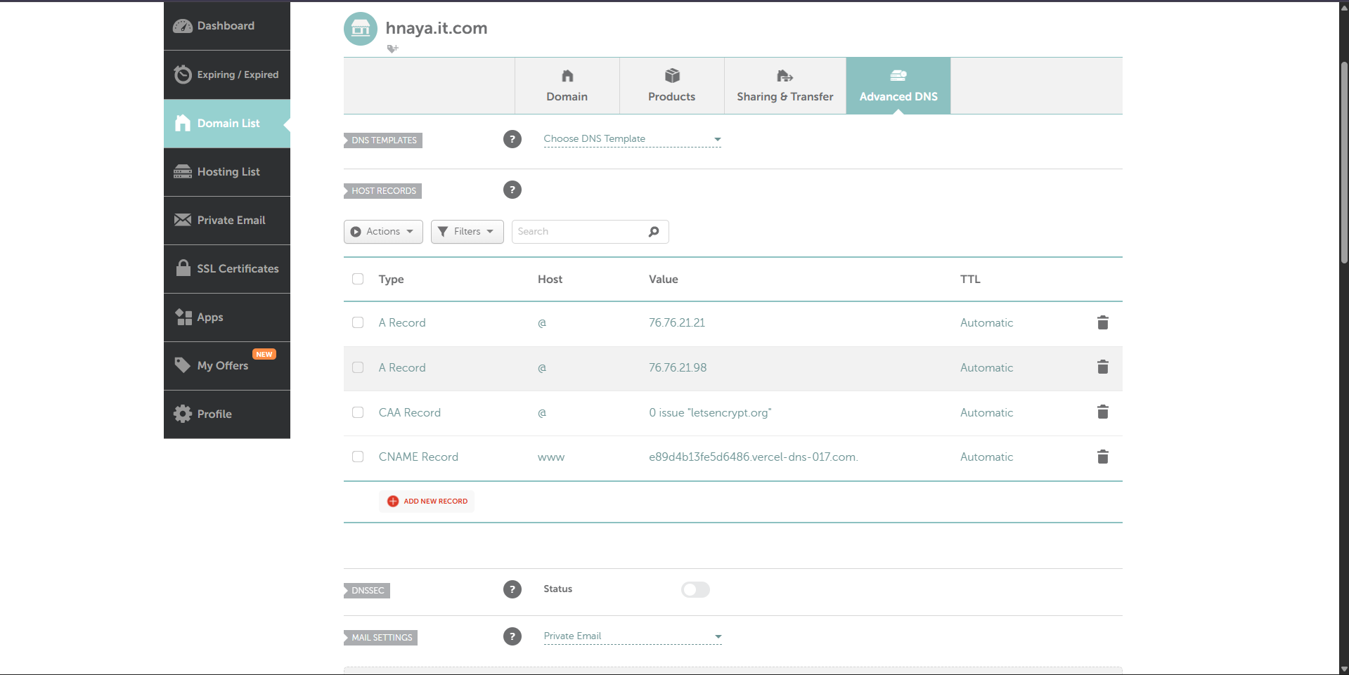The height and width of the screenshot is (675, 1349).
Task: Open the Mail Settings Private Email dropdown
Action: point(633,636)
